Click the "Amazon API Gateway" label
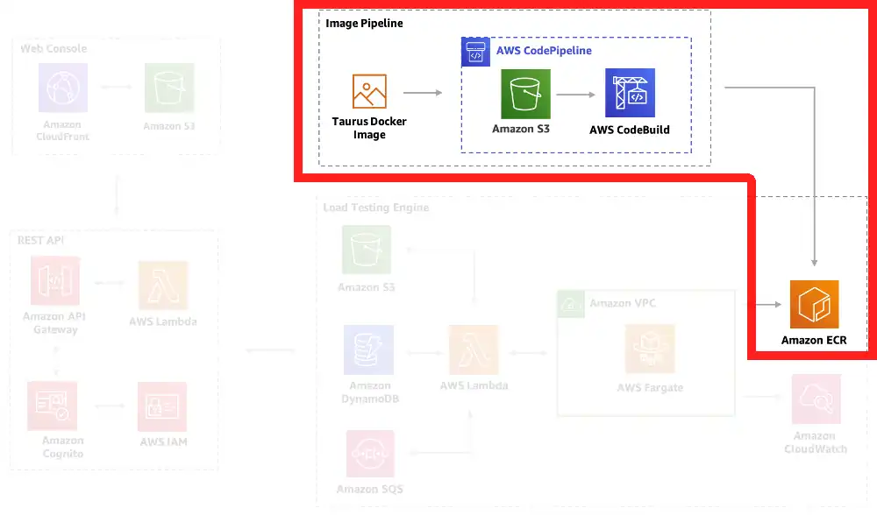Image resolution: width=877 pixels, height=515 pixels. point(54,323)
